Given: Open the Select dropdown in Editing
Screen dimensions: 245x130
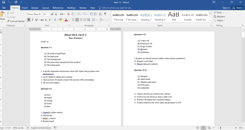Looking at the screenshot, I should 219,21.
